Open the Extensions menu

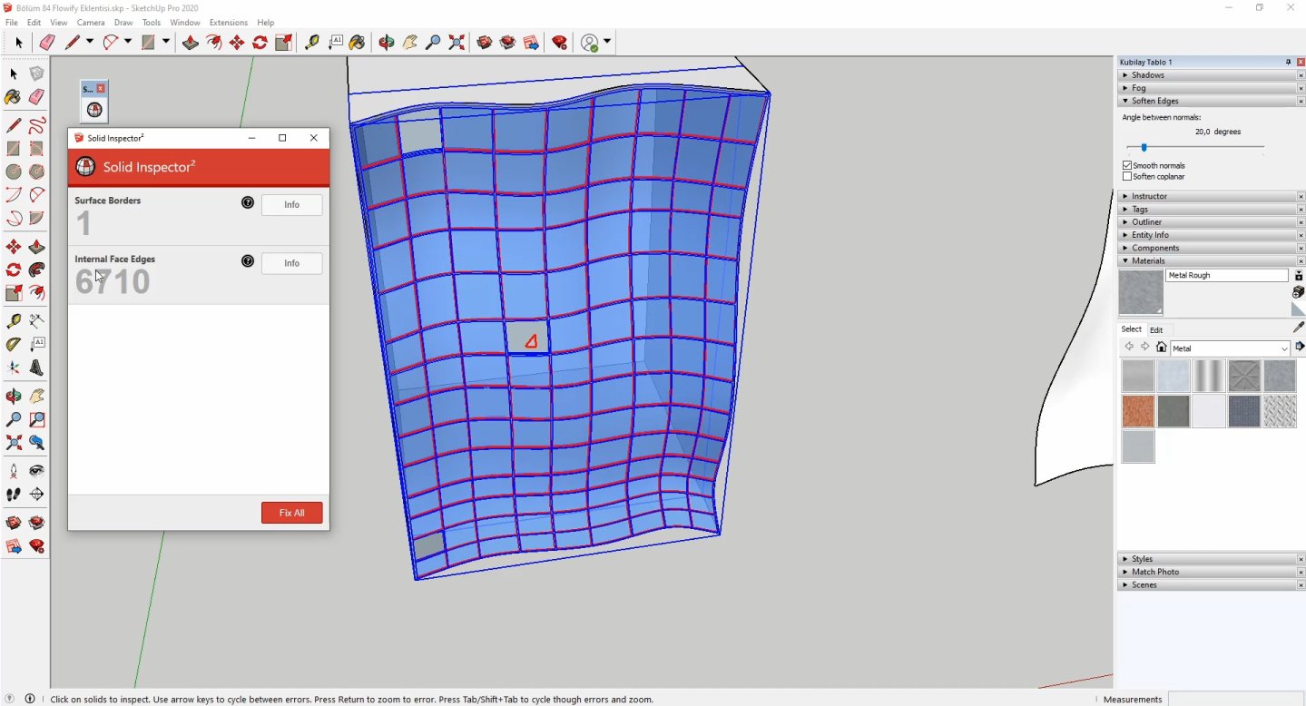coord(228,23)
